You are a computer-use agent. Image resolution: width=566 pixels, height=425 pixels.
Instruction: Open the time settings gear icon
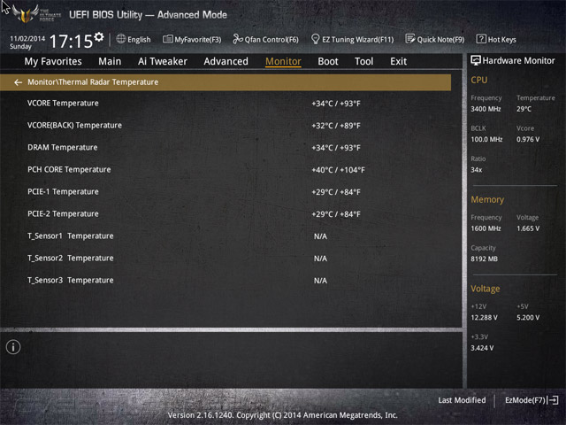pyautogui.click(x=99, y=37)
